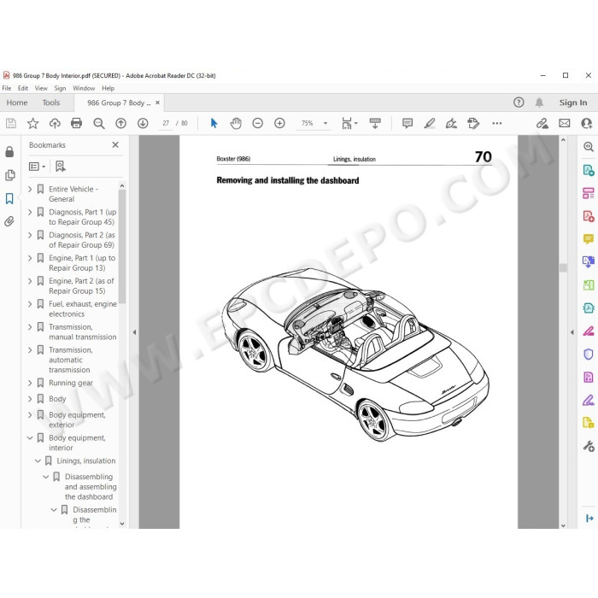Click the Save file icon
This screenshot has width=598, height=598.
tap(10, 123)
